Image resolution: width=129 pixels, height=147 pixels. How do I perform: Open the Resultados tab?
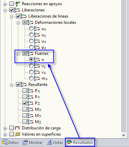80,143
